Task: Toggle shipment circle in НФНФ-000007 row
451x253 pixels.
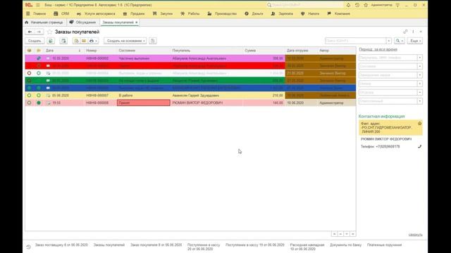Action: pos(39,96)
